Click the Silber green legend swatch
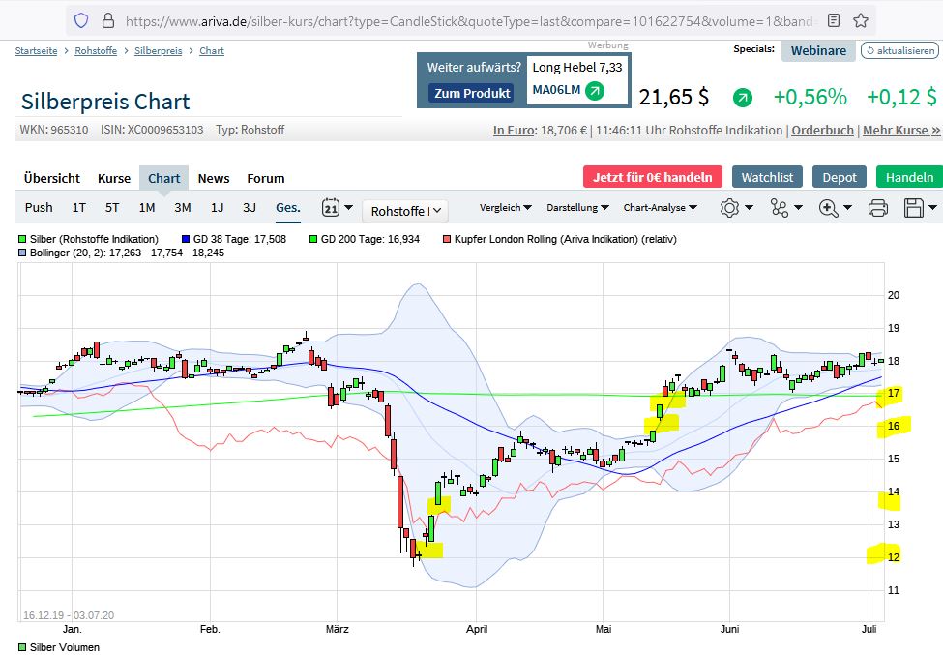This screenshot has height=655, width=943. point(22,239)
